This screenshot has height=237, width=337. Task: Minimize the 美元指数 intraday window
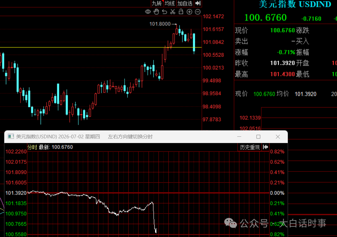click(239, 137)
